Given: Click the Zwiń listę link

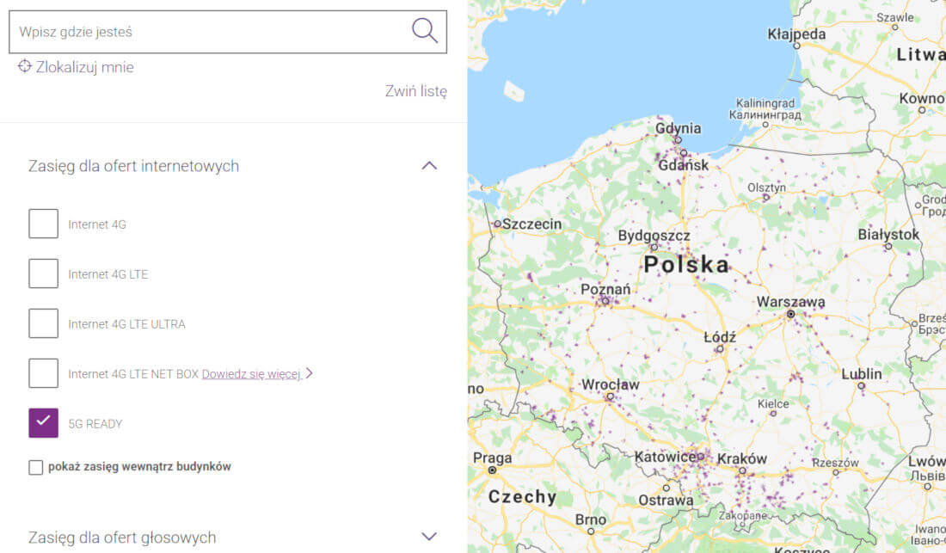Looking at the screenshot, I should click(x=415, y=91).
